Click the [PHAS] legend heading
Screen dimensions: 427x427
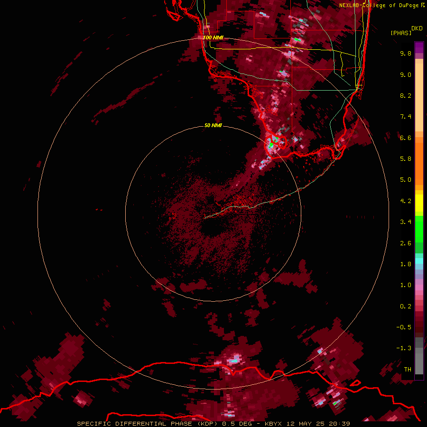pyautogui.click(x=401, y=33)
